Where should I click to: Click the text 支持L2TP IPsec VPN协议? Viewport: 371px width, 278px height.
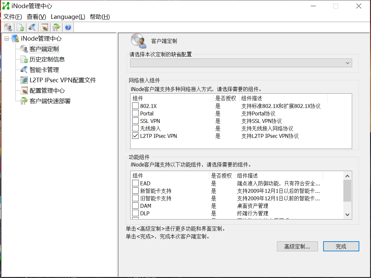coord(270,136)
